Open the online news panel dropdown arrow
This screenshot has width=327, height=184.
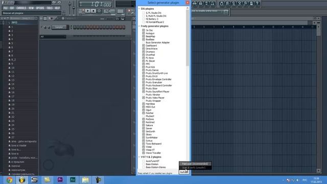[x=226, y=12]
